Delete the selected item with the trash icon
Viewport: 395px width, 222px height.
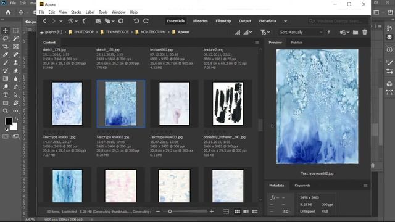pos(365,32)
